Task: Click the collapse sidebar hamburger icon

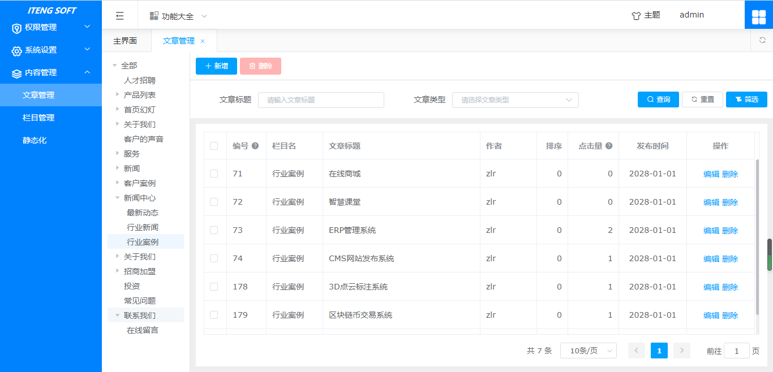Action: (x=119, y=15)
